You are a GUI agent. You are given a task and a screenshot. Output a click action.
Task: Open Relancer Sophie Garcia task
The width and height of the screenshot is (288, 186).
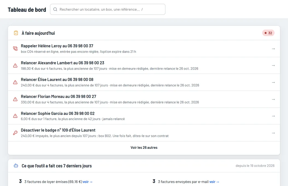coord(144,116)
